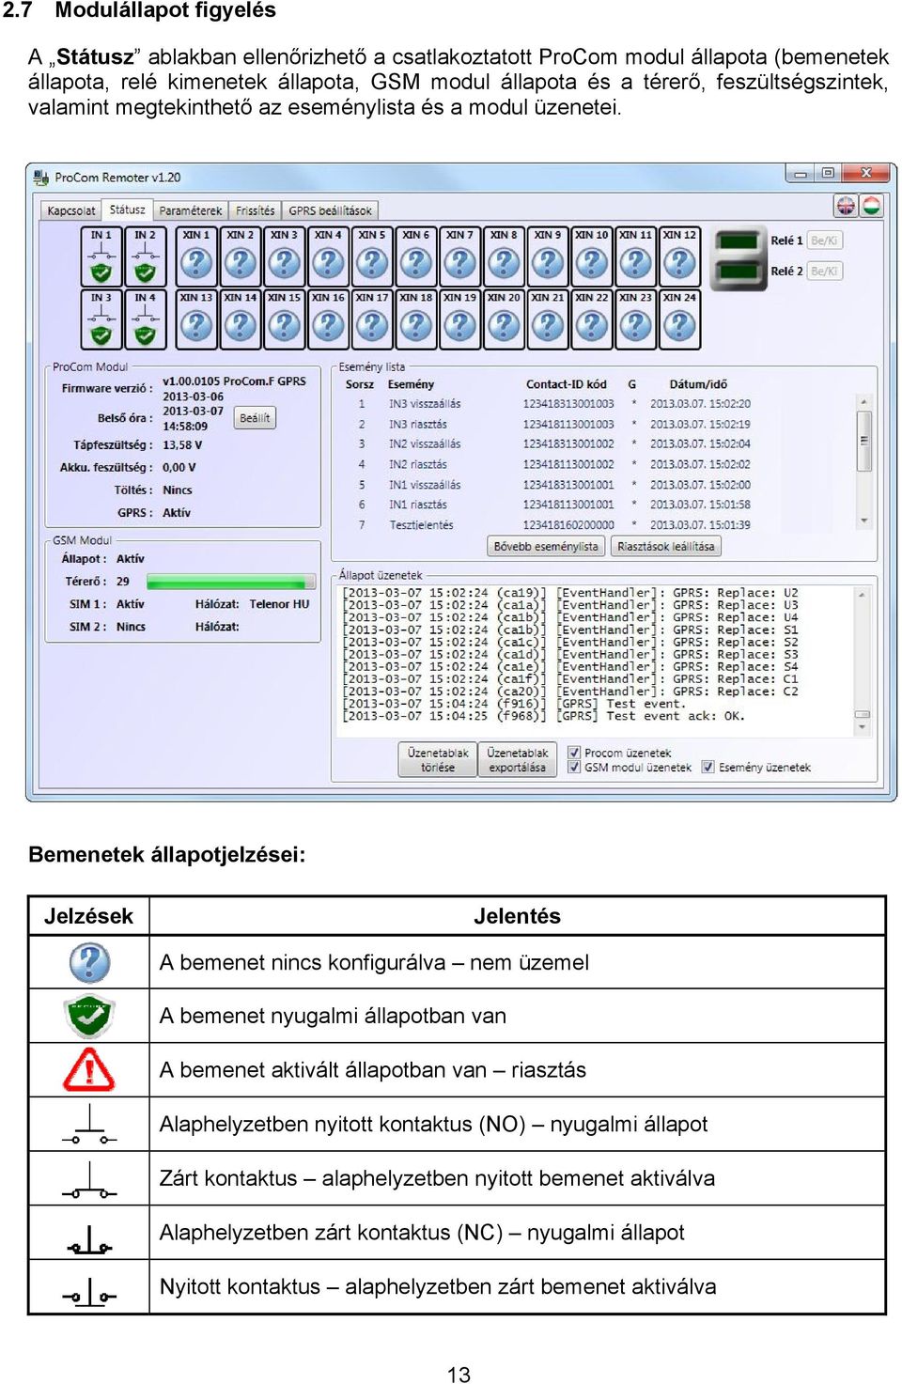The height and width of the screenshot is (1384, 902).
Task: Choose the XIN 9 input icon
Action: pyautogui.click(x=548, y=257)
